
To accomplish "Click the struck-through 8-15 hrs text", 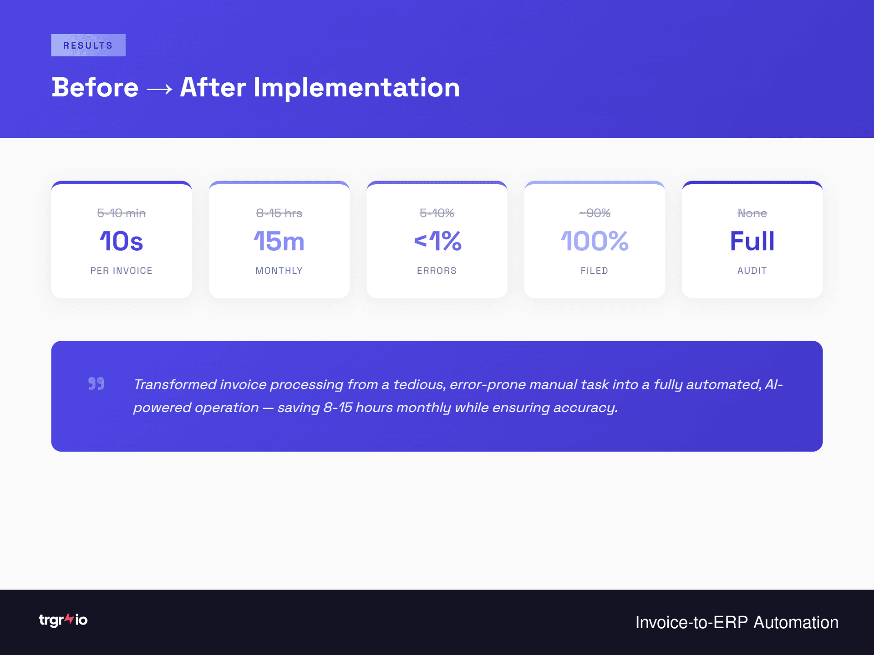I will pyautogui.click(x=279, y=213).
